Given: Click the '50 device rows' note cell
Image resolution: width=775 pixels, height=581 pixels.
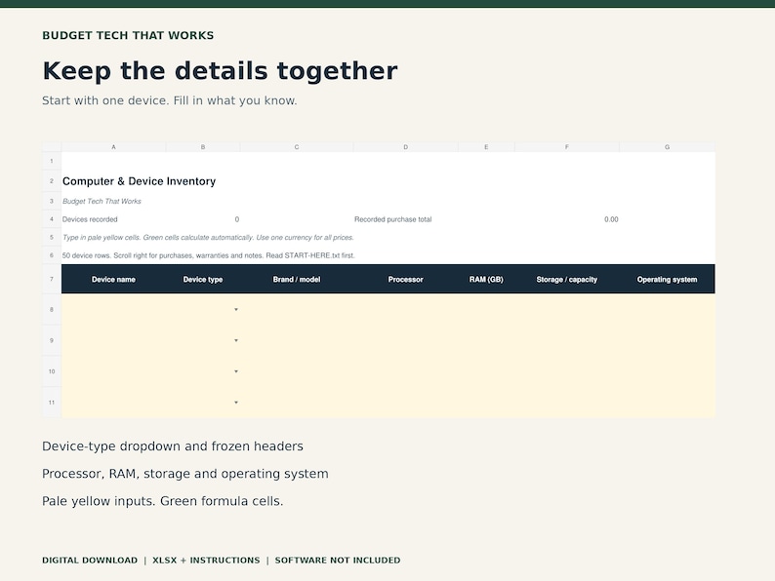Looking at the screenshot, I should click(x=209, y=255).
